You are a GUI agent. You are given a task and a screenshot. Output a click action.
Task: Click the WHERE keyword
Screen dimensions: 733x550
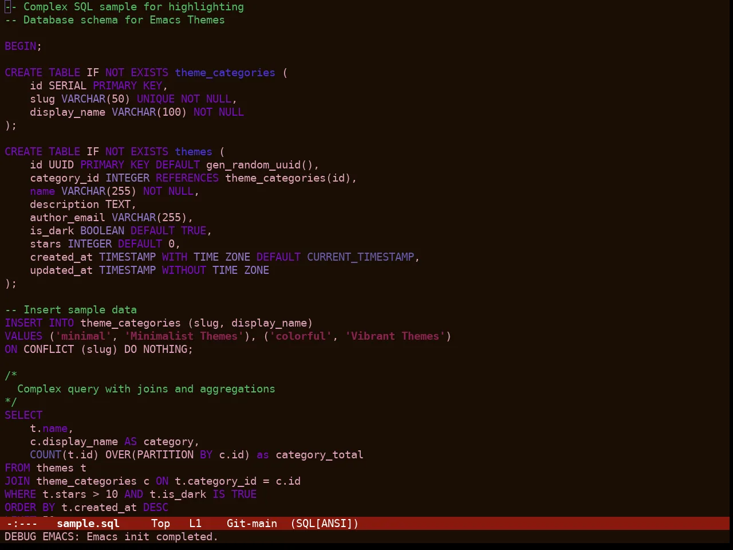point(20,494)
